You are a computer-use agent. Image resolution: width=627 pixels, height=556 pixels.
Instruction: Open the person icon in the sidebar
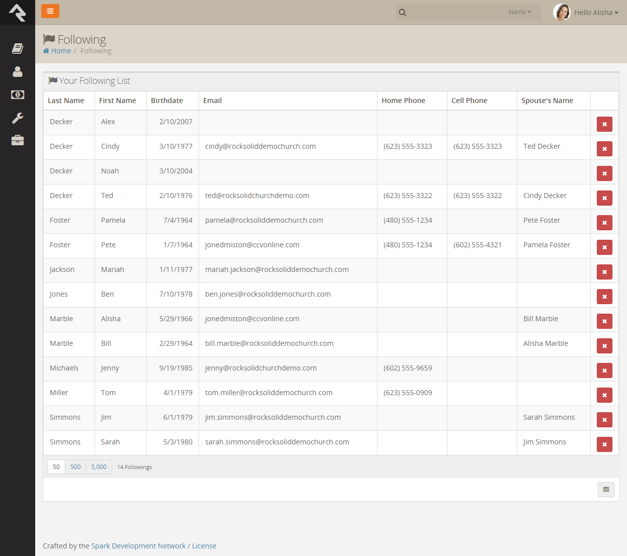[x=18, y=71]
